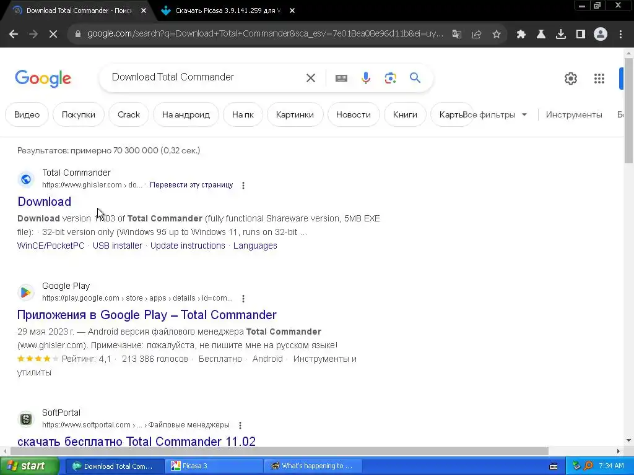Filter results by Покупки
The height and width of the screenshot is (475, 634).
coord(79,114)
